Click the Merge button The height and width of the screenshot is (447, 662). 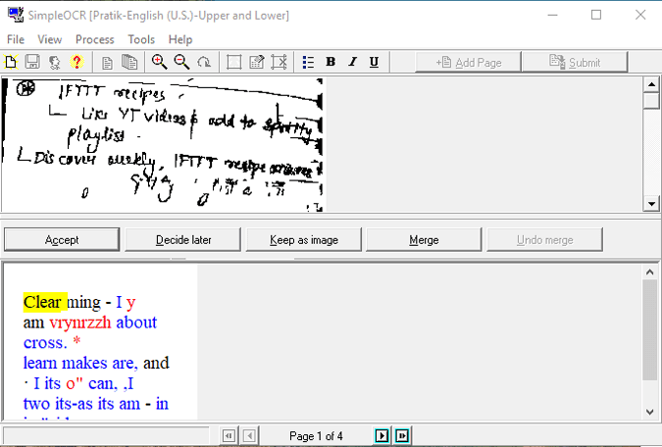[424, 240]
